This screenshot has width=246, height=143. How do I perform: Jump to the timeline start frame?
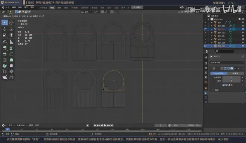[x=95, y=125]
